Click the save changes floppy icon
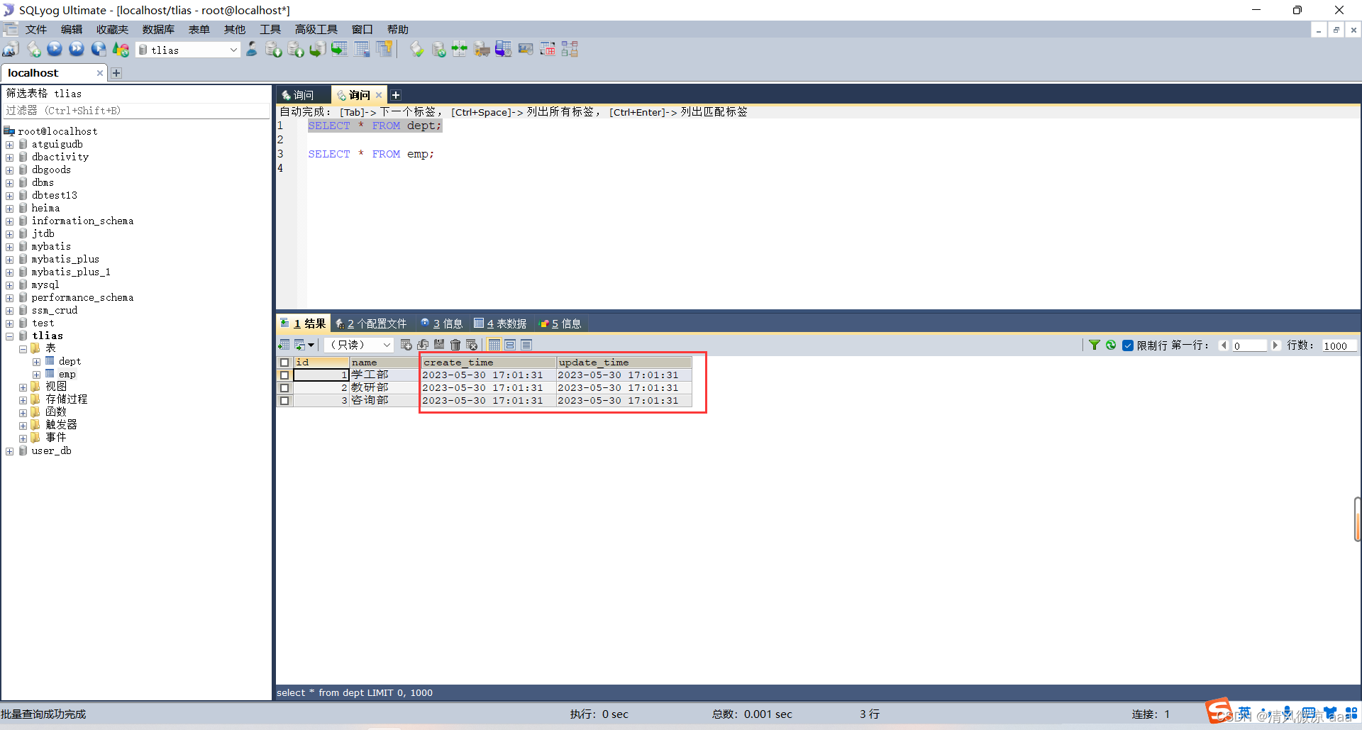Screen dimensions: 1362x730 (439, 345)
